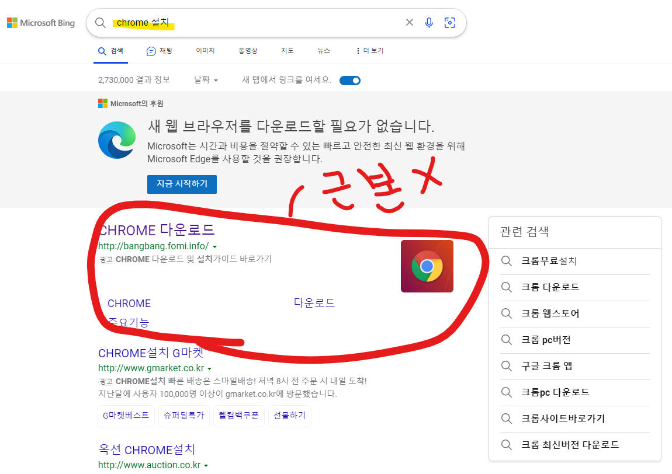Click the bangbang.fomi.info URL text
The image size is (672, 474).
tap(154, 246)
